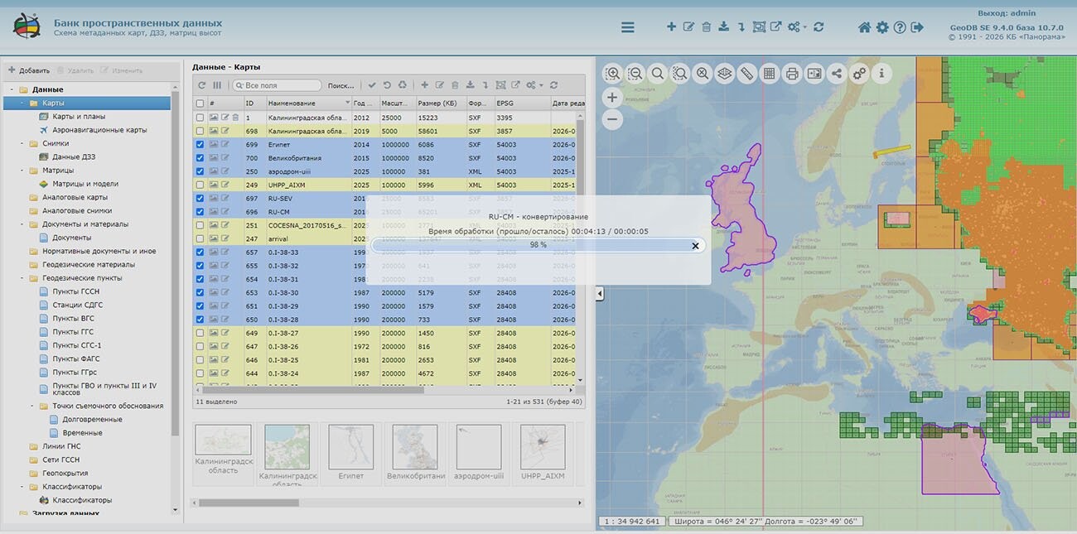The image size is (1077, 534).
Task: Click the Поиск... search button
Action: tap(340, 85)
